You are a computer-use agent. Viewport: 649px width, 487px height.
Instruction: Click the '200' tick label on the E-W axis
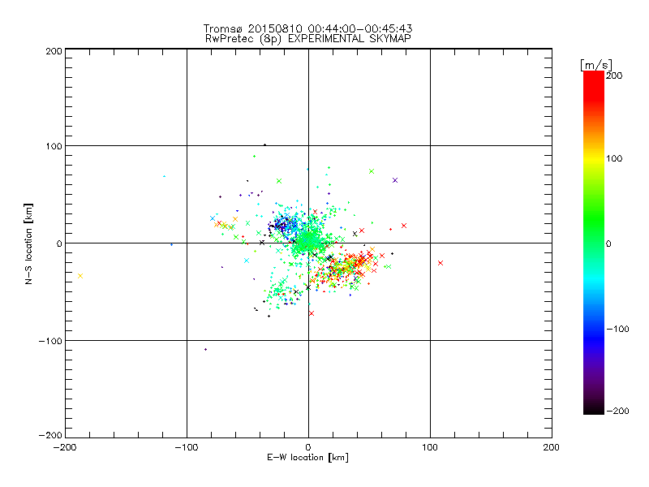(x=552, y=447)
